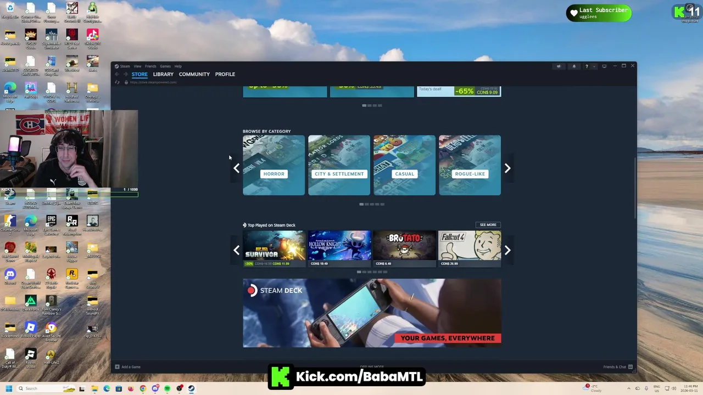Show next Browse by Category items

[x=507, y=168]
